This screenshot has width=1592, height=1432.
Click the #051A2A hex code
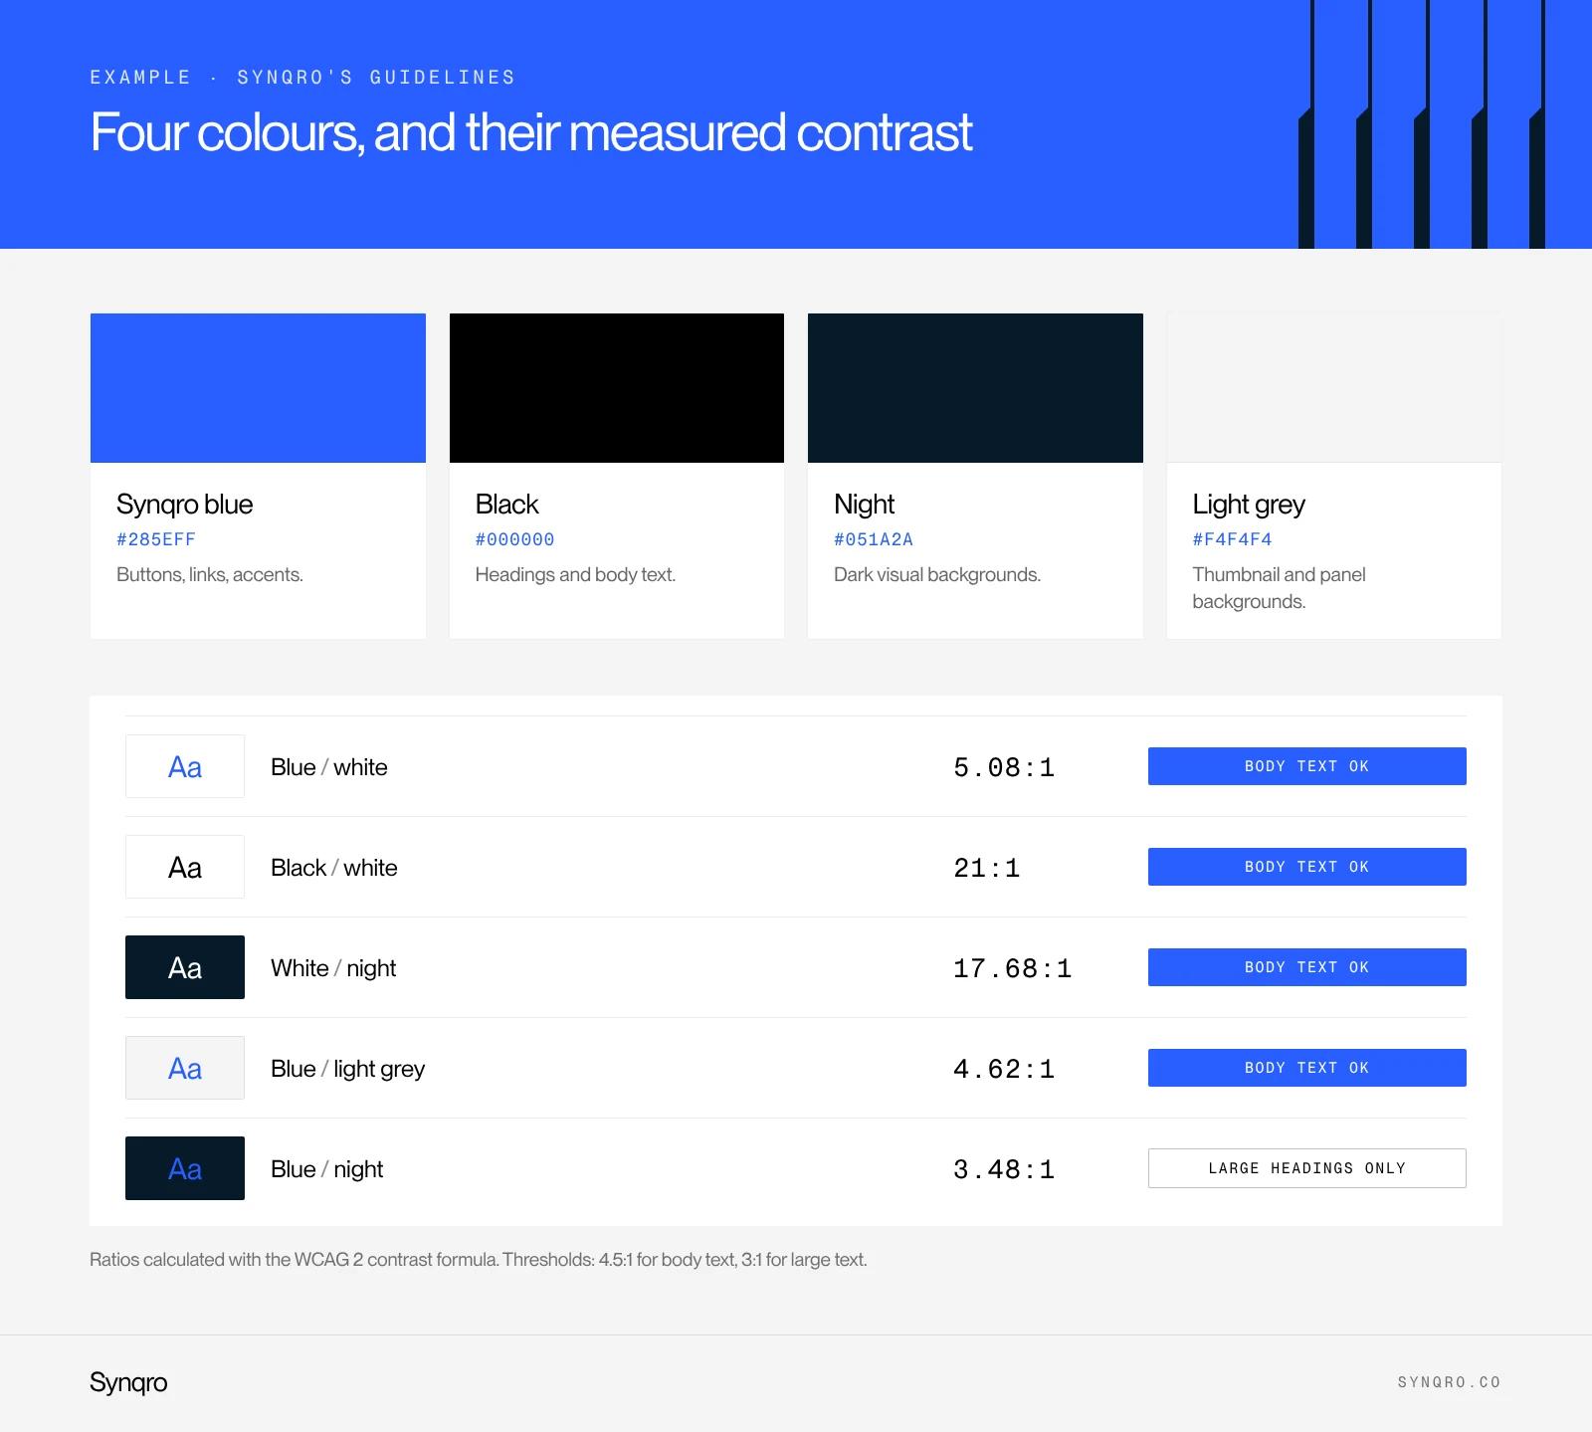click(x=874, y=539)
